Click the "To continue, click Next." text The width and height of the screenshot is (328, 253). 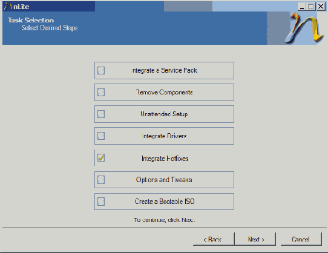(x=165, y=220)
